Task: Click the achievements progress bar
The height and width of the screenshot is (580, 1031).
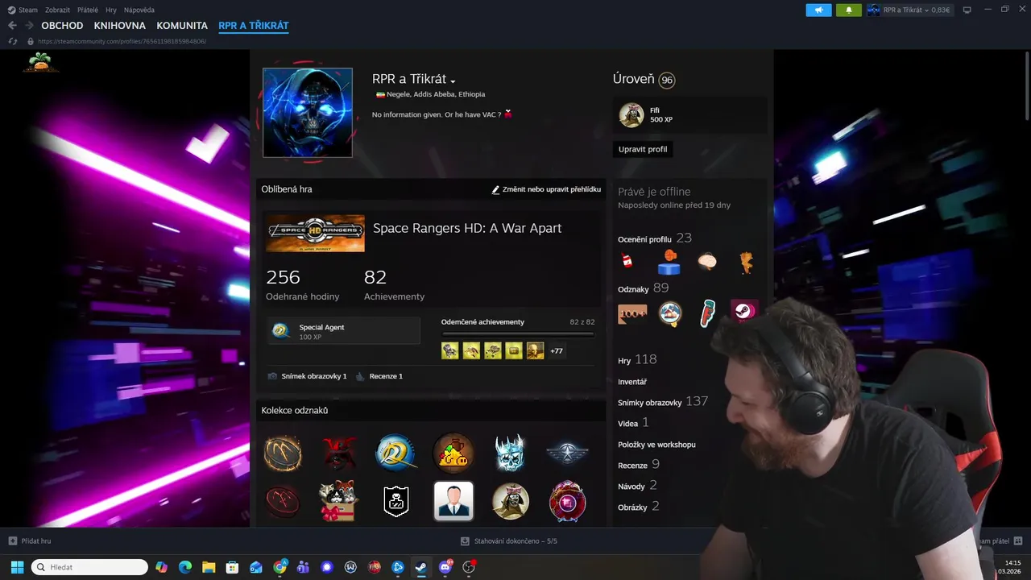Action: click(518, 333)
